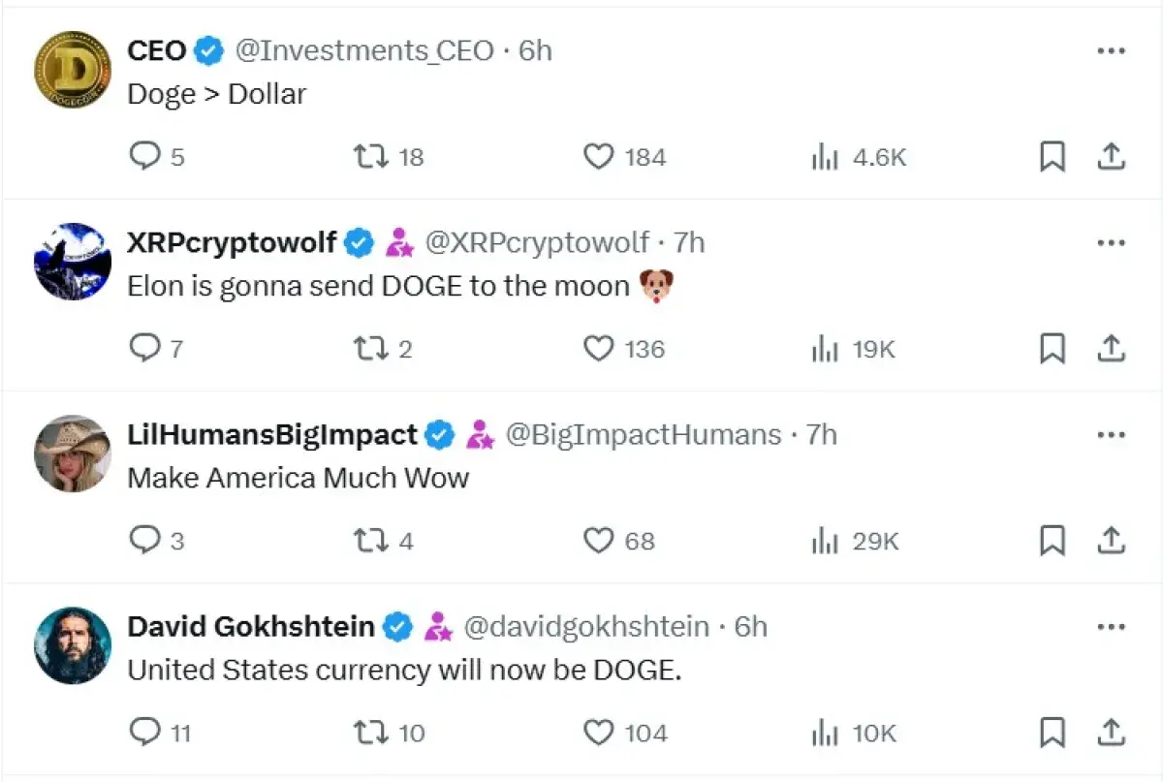View analytics on XRPcryptowolf's tweet
The image size is (1163, 782).
825,348
